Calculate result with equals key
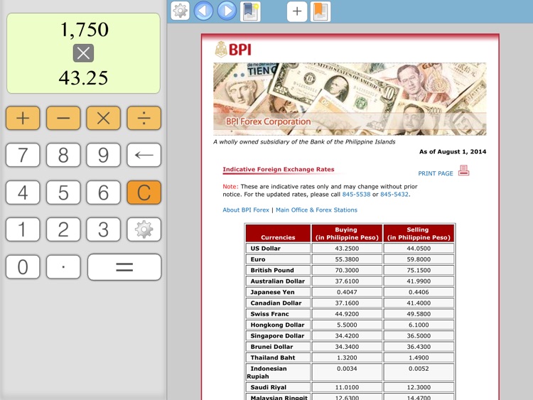Viewport: 533px width, 400px height. click(124, 266)
